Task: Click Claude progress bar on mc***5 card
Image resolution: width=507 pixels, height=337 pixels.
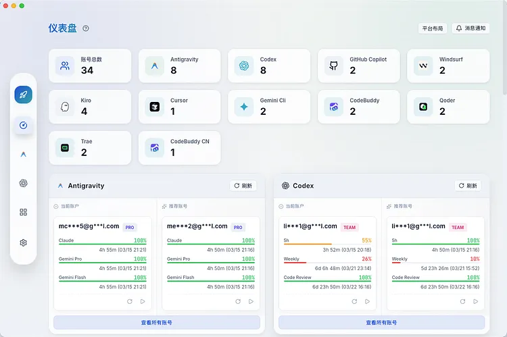Action: click(x=103, y=244)
